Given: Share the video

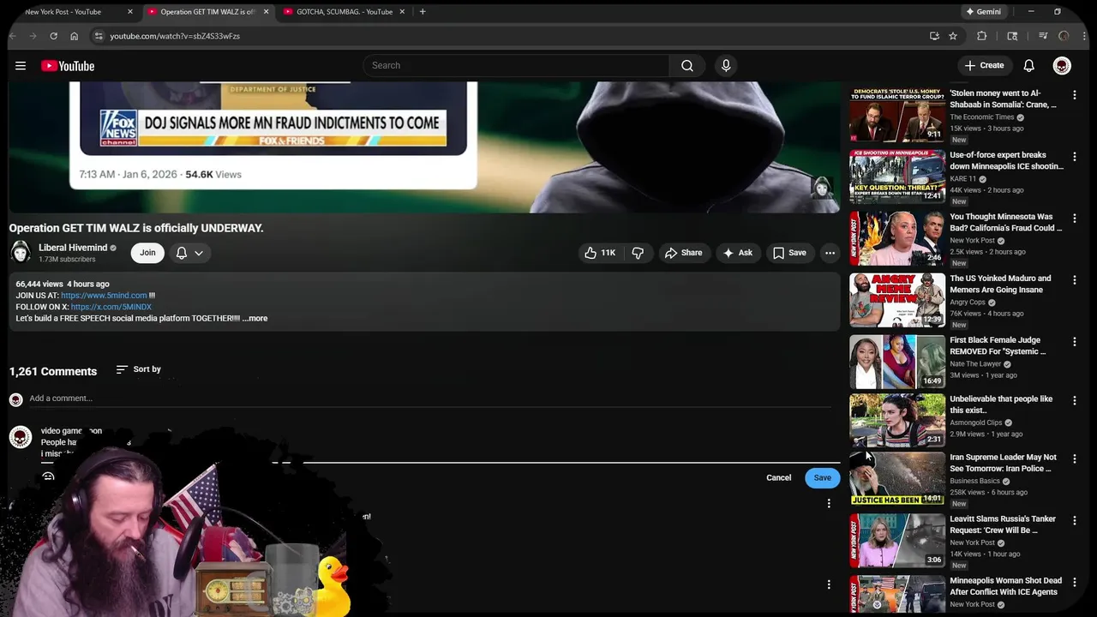Looking at the screenshot, I should 683,253.
